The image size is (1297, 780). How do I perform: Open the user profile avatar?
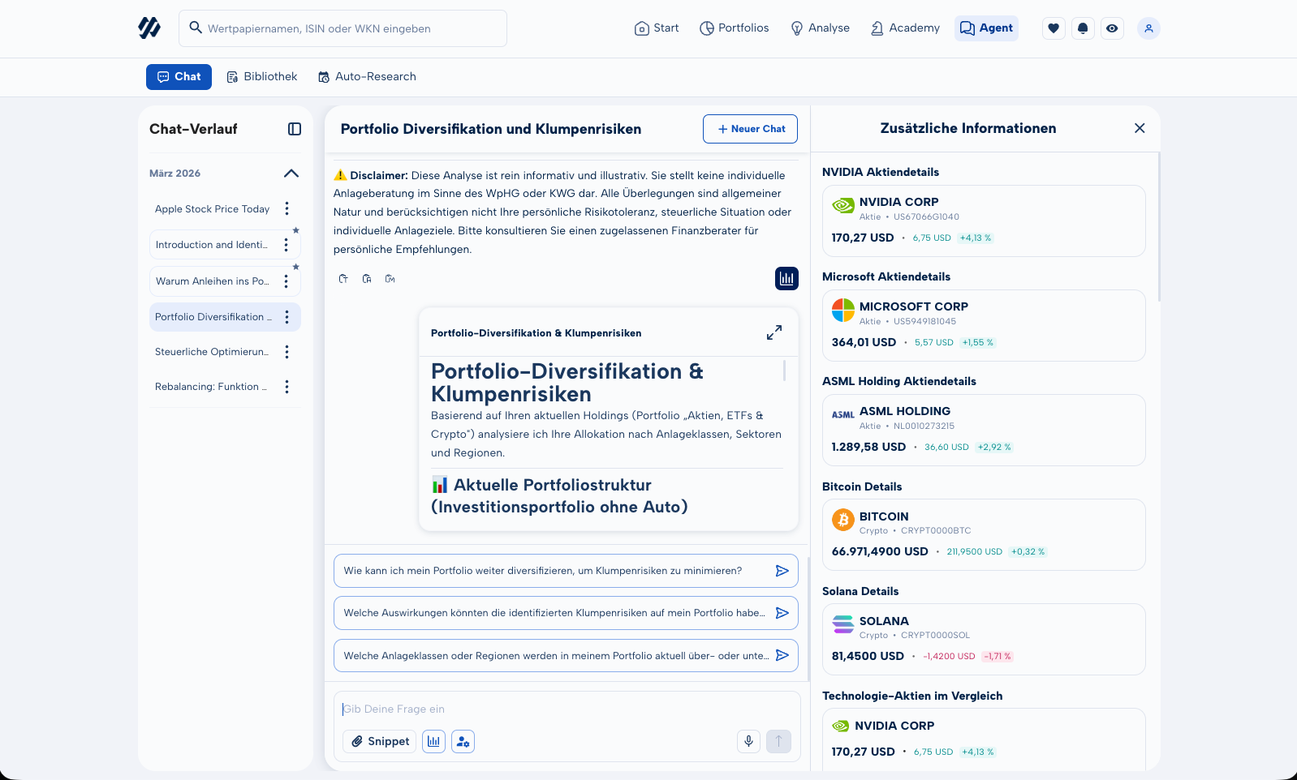(1148, 28)
